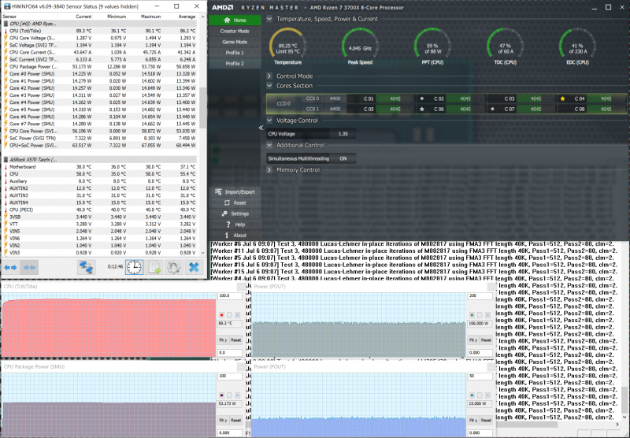Open Import/Export in Ryzen Master
630x438 pixels.
tap(235, 192)
